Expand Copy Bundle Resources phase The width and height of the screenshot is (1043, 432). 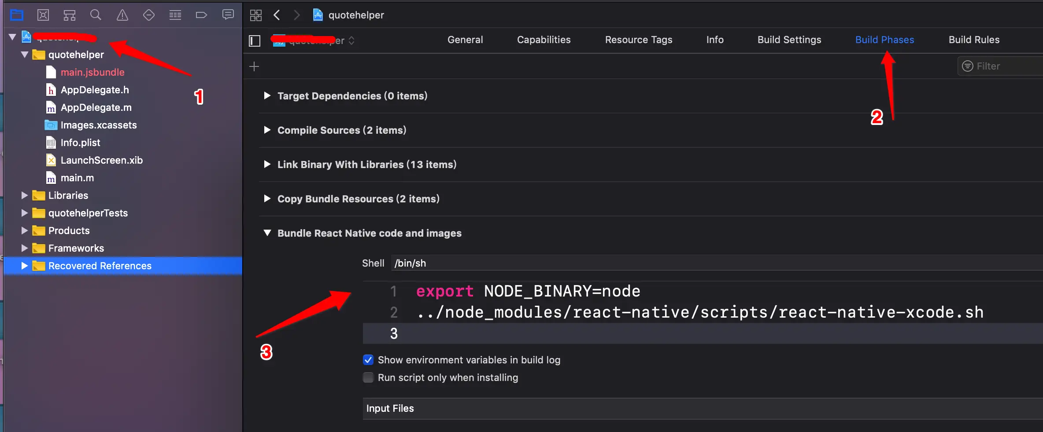pos(267,198)
